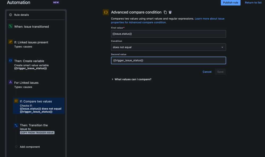Click the Cancel button
The width and height of the screenshot is (265, 157).
point(207,72)
